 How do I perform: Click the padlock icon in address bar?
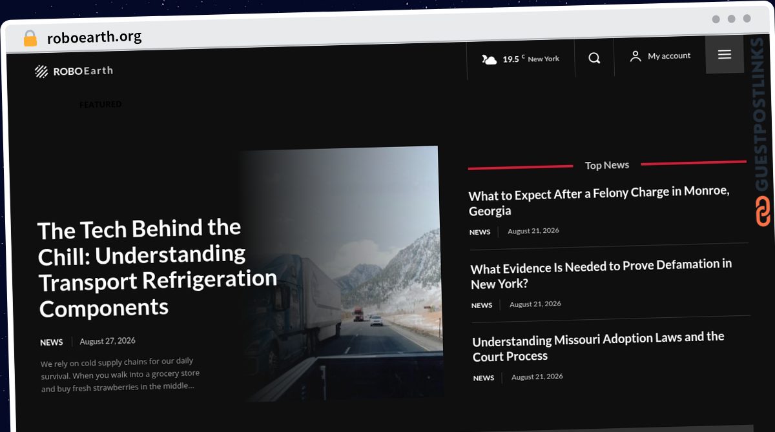30,39
